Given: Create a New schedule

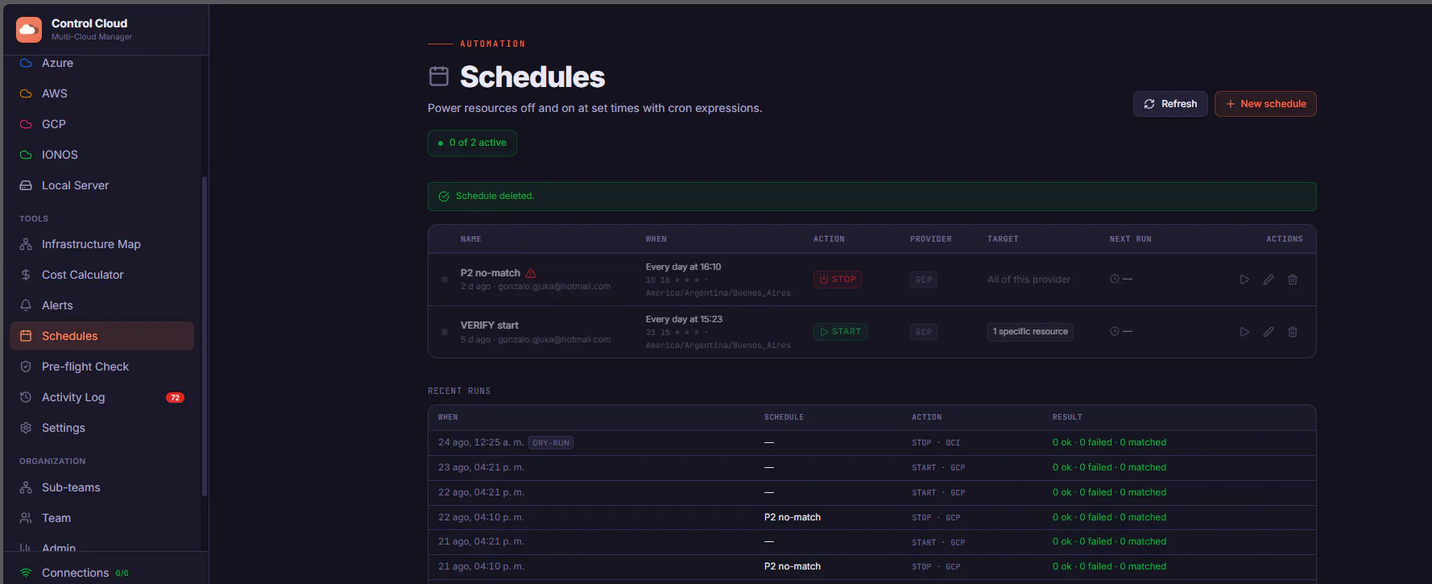Looking at the screenshot, I should 1265,104.
